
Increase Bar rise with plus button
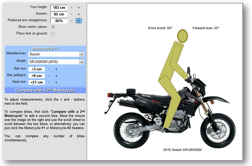(x=56, y=69)
